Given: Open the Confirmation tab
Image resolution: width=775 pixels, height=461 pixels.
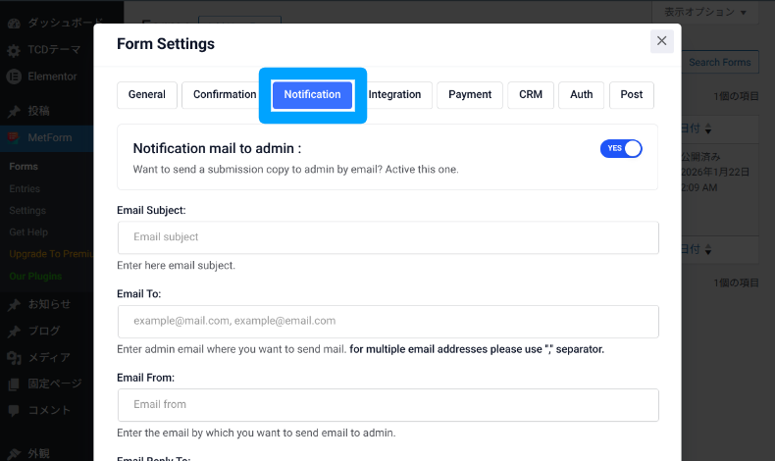Looking at the screenshot, I should (x=224, y=95).
